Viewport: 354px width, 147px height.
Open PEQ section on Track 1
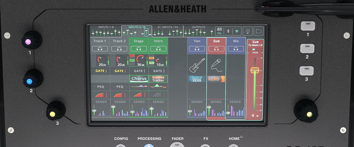click(100, 87)
